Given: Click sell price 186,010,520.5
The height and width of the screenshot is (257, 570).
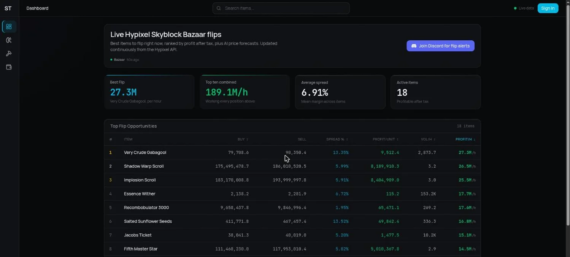Looking at the screenshot, I should tap(289, 166).
